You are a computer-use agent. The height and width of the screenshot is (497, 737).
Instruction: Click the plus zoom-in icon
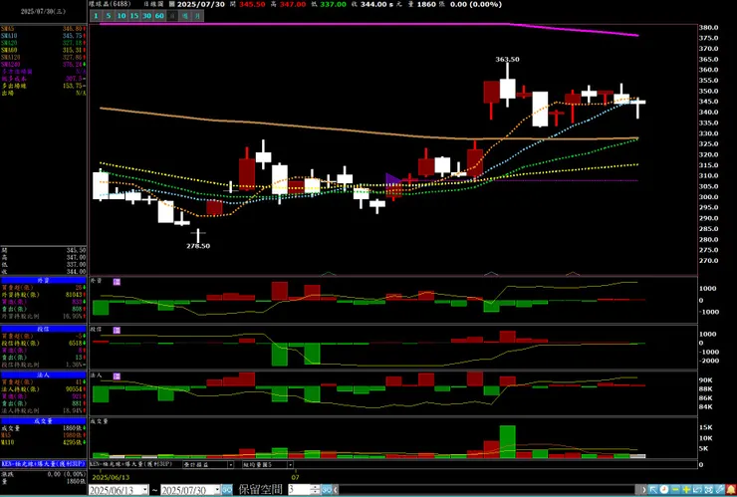click(x=687, y=489)
